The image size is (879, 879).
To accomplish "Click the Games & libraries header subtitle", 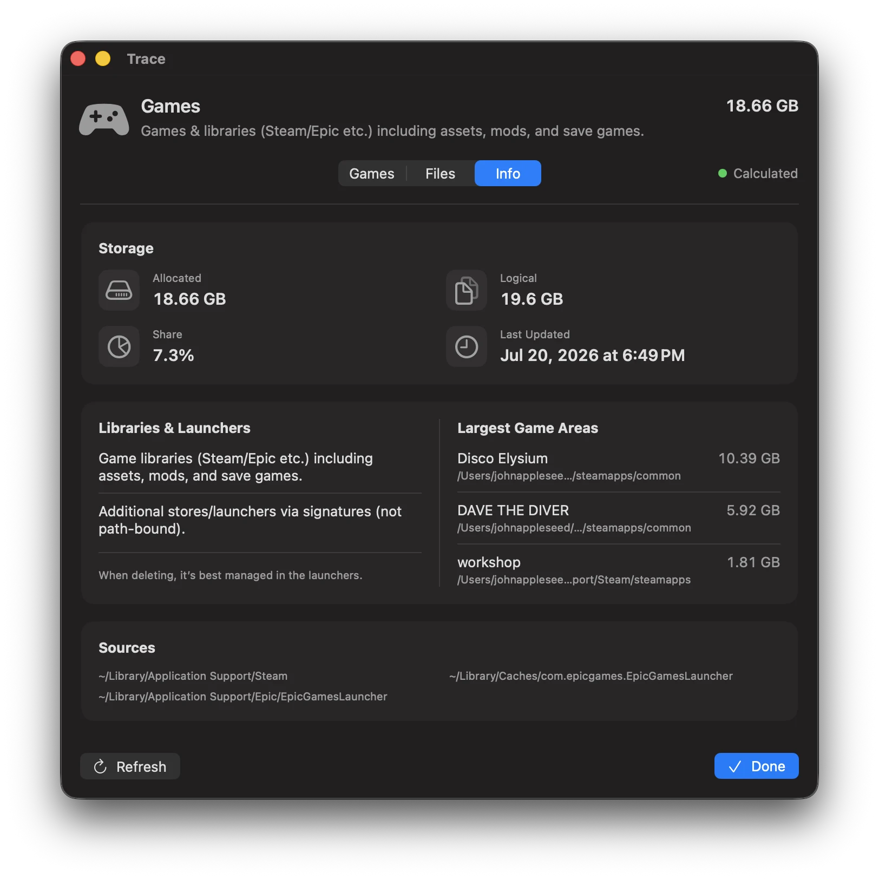I will point(392,131).
